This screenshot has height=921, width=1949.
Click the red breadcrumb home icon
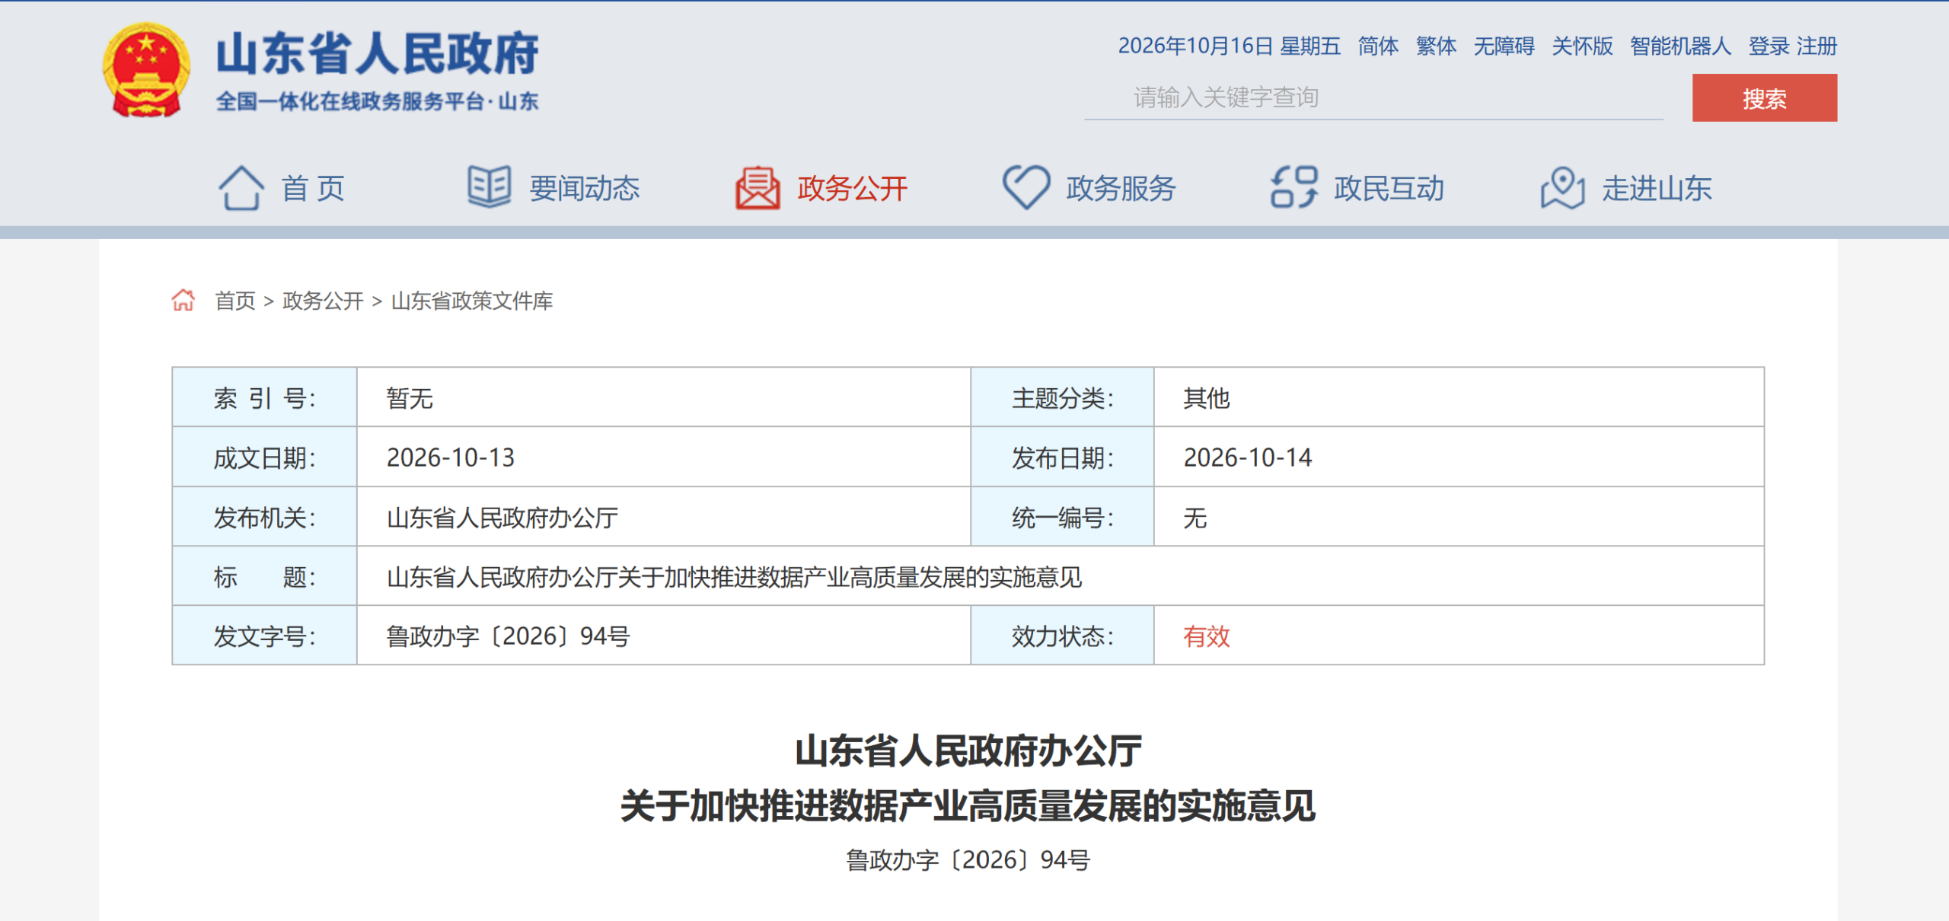[x=183, y=300]
